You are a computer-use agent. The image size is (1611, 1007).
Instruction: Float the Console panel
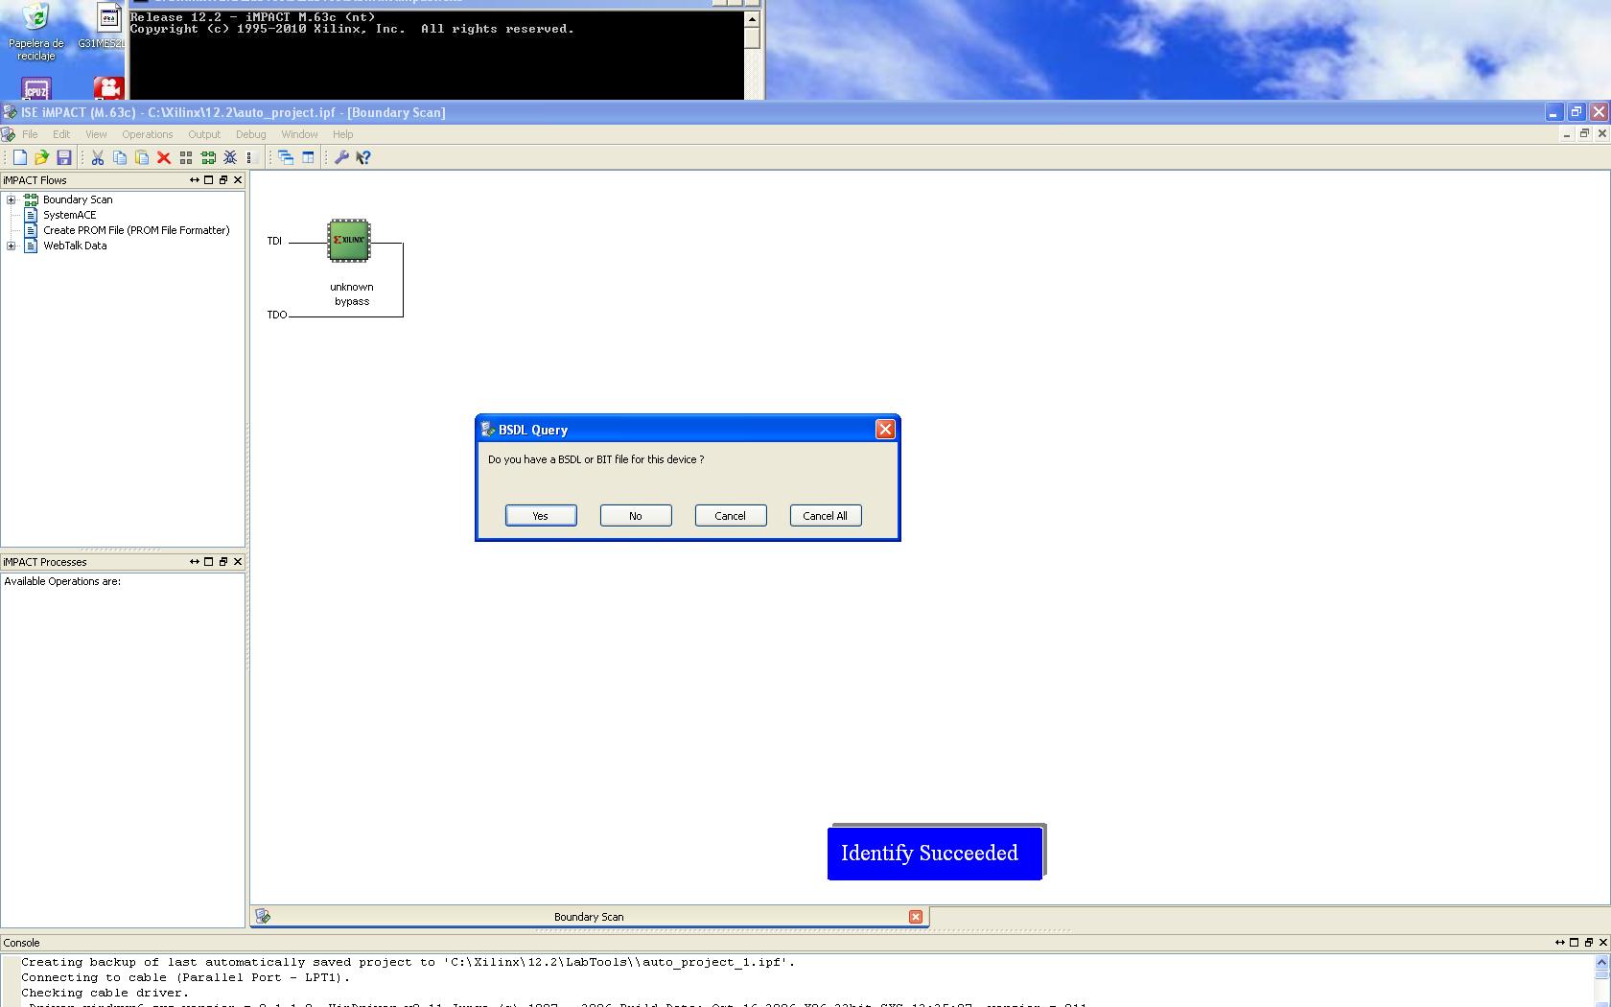1589,943
